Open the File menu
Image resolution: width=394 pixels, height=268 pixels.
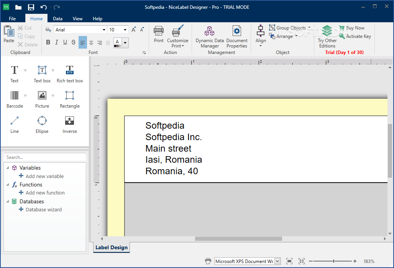12,19
